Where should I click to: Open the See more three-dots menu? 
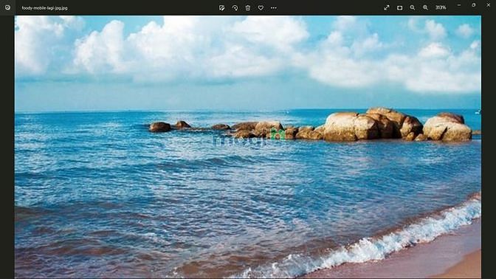[274, 7]
